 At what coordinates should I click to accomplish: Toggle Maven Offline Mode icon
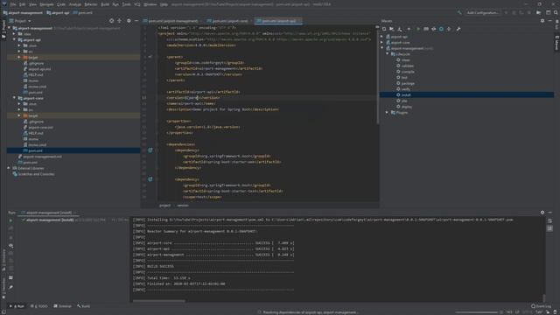[434, 29]
